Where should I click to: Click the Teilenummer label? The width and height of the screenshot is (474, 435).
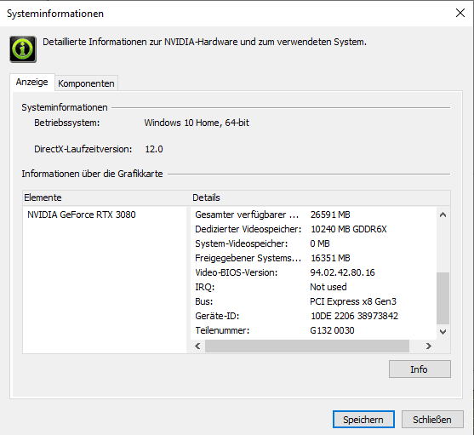pos(222,330)
